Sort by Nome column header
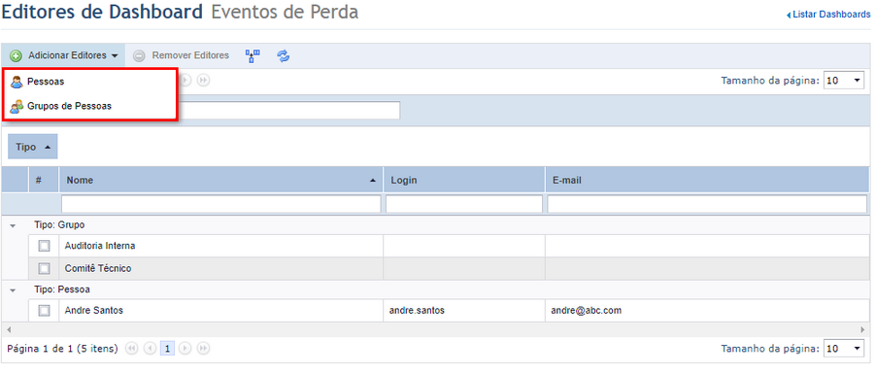This screenshot has height=373, width=876. (221, 181)
